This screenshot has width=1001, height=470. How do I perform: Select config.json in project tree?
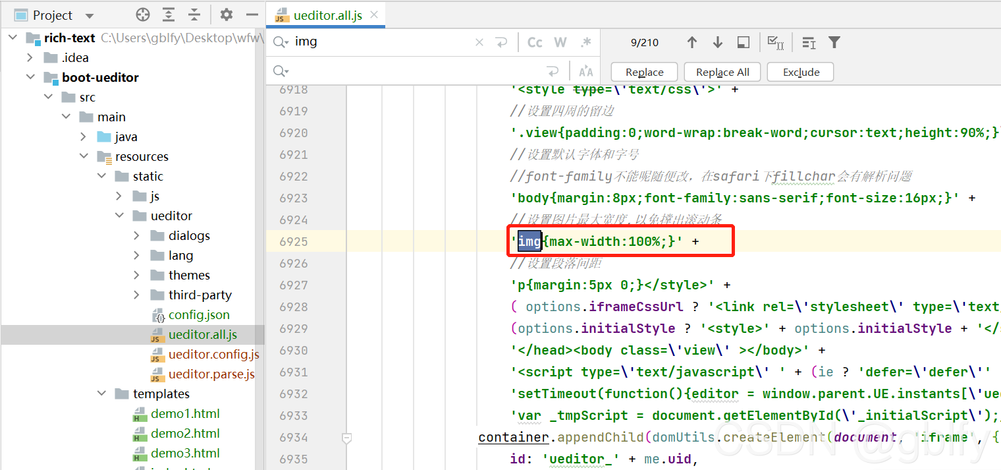point(199,314)
